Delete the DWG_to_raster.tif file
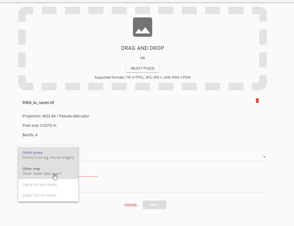The width and height of the screenshot is (294, 226). [257, 101]
